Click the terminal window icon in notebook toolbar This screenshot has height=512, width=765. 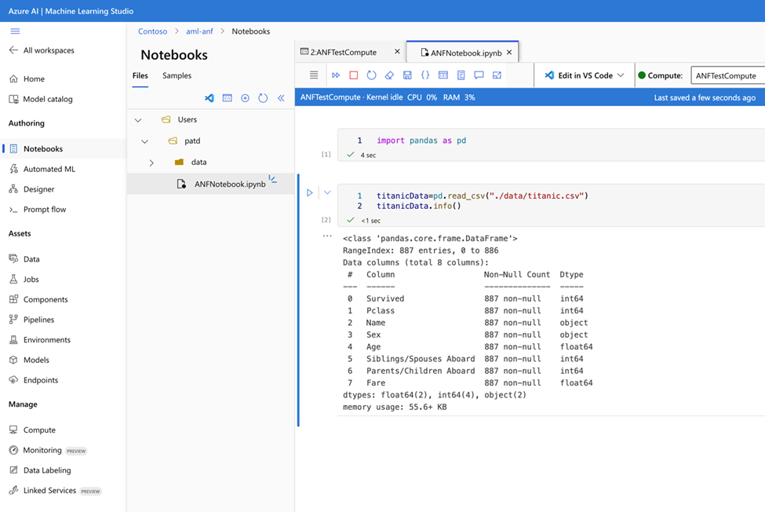tap(443, 75)
